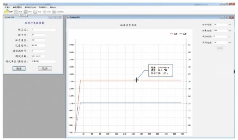Click the 打印 print toolbar icon
The height and width of the screenshot is (140, 238).
[x=45, y=12]
